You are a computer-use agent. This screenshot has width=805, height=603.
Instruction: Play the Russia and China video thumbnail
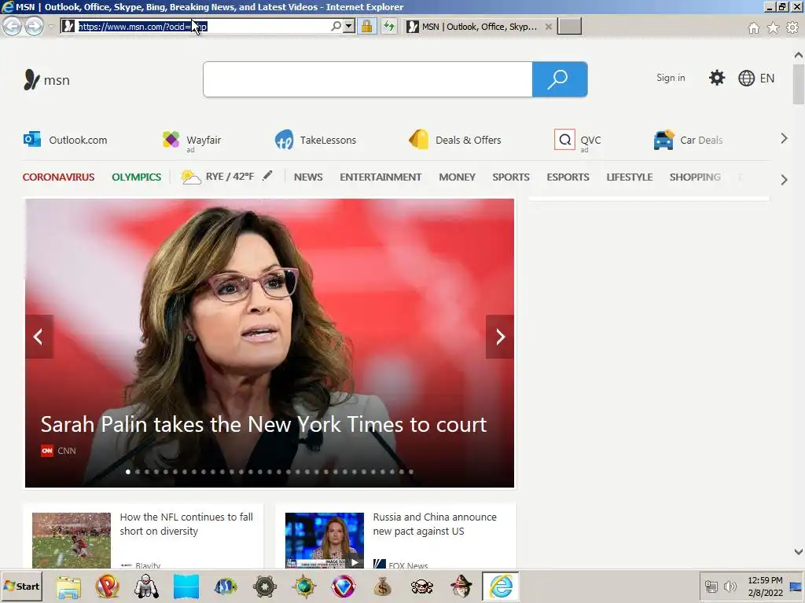click(x=325, y=540)
